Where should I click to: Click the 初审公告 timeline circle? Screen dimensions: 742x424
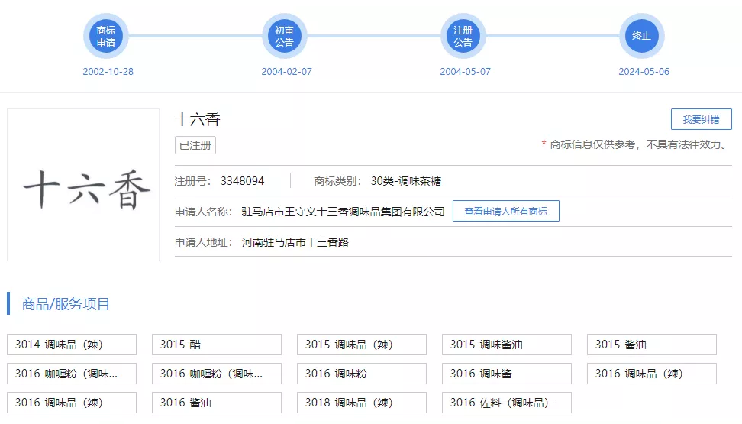point(285,36)
